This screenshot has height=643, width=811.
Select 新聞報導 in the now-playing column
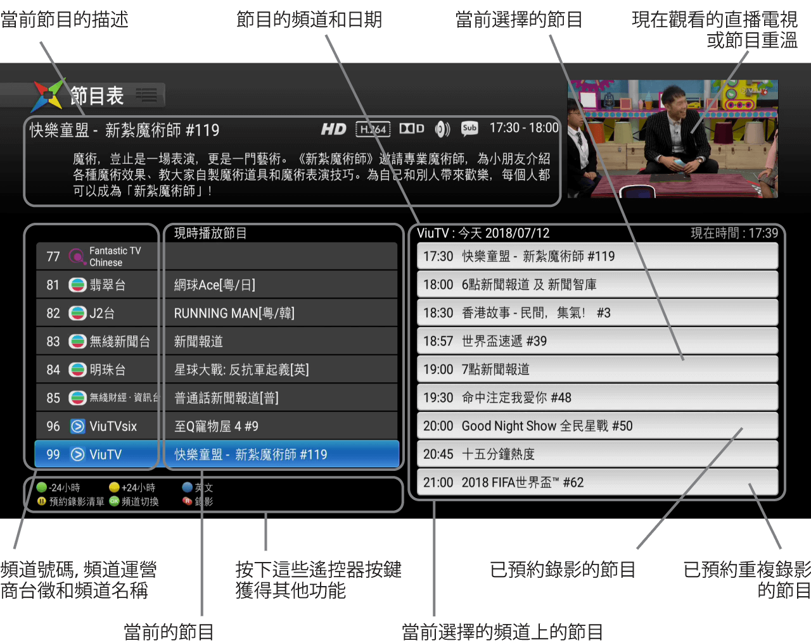point(198,342)
